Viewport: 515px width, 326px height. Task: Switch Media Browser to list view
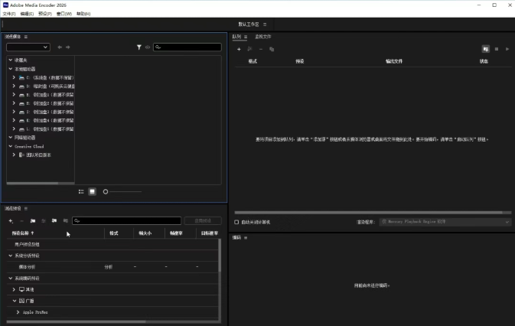click(x=81, y=192)
